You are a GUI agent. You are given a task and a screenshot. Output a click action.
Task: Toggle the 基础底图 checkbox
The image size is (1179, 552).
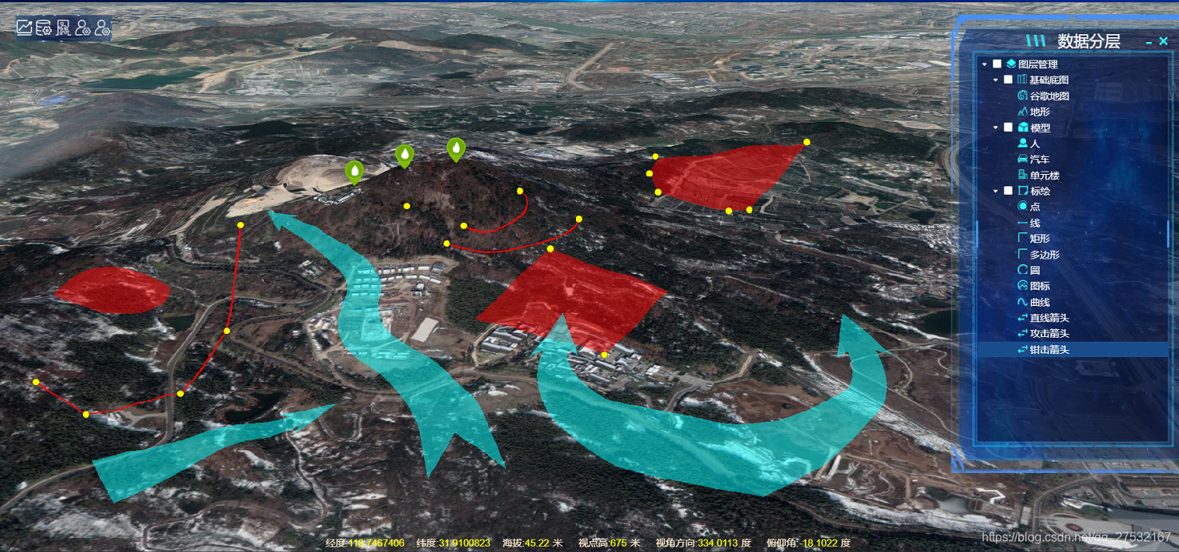pos(1008,80)
